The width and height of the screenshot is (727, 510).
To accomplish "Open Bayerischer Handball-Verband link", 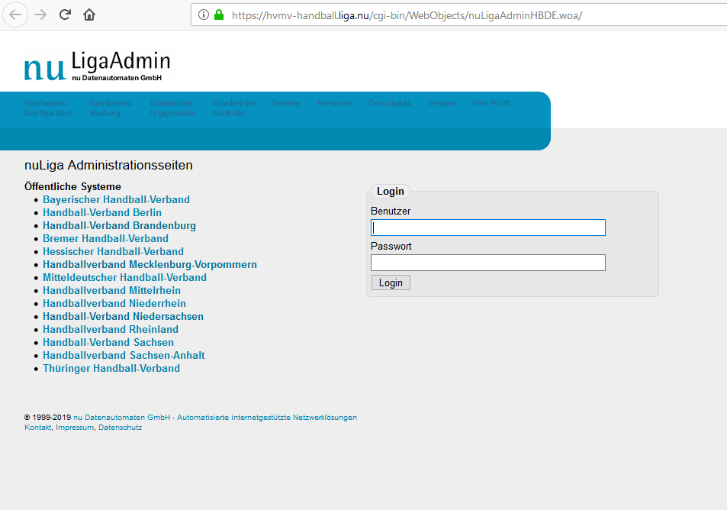I will [x=116, y=200].
